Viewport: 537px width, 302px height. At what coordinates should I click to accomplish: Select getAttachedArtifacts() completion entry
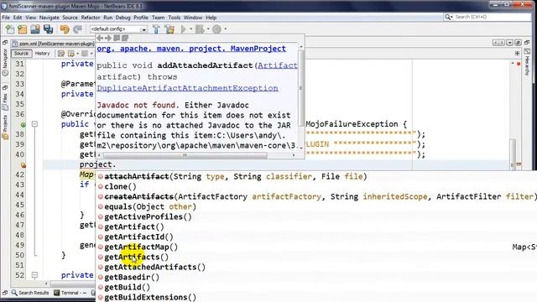pos(151,267)
